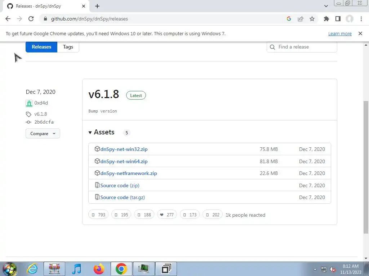Download dnSpy-netframework.zip
This screenshot has width=369, height=276.
(129, 174)
